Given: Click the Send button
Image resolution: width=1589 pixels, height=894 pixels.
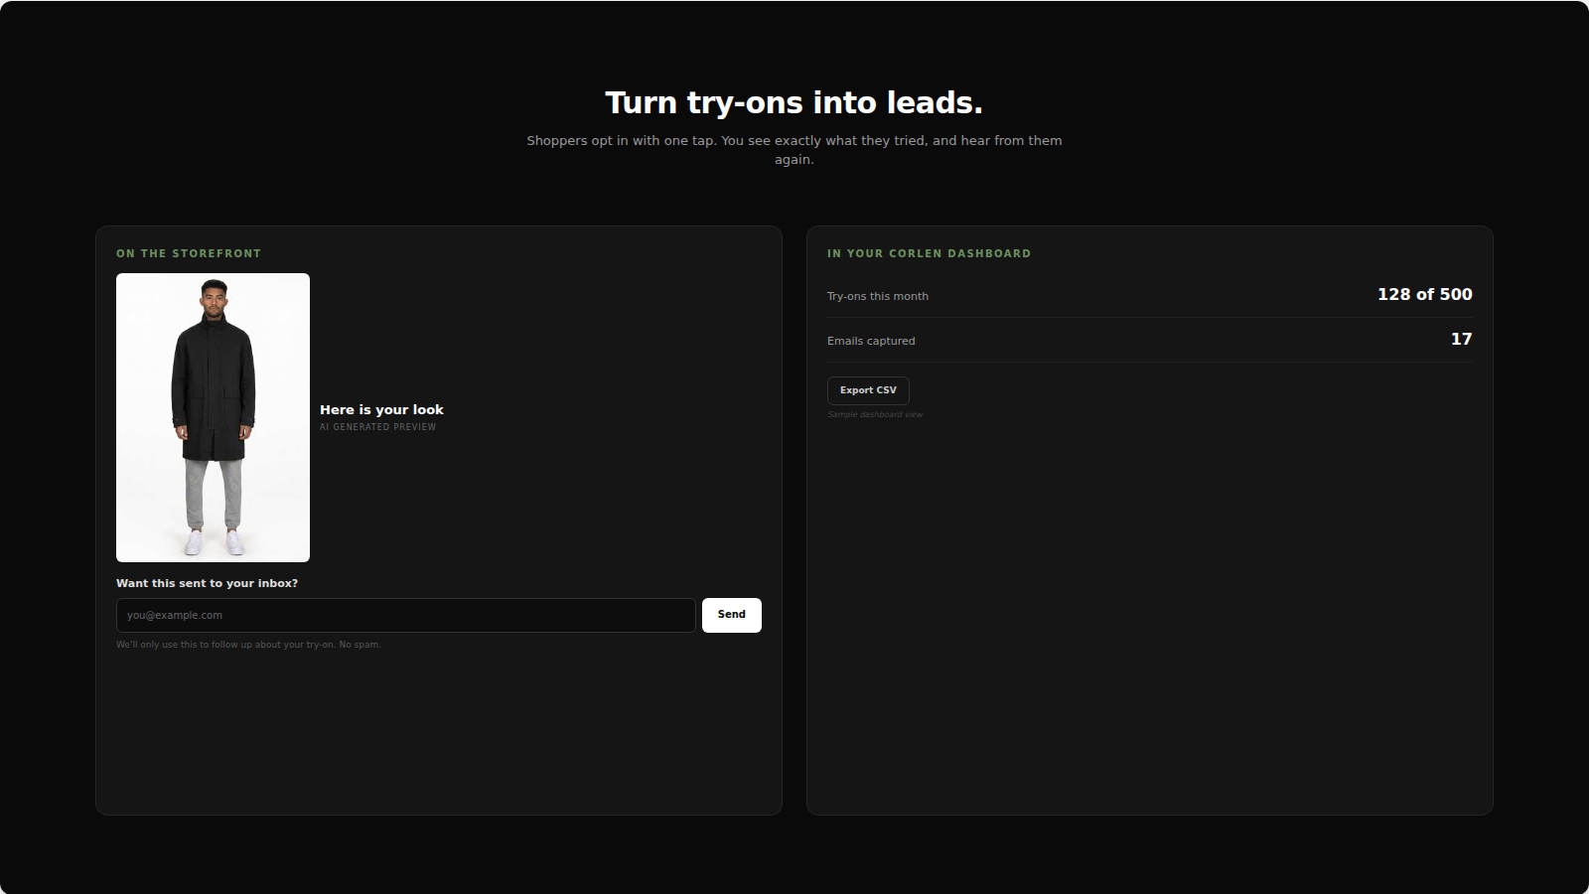Looking at the screenshot, I should tap(731, 615).
